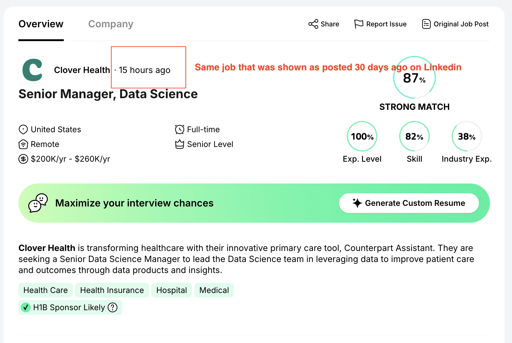Select the Overview tab

tap(41, 24)
